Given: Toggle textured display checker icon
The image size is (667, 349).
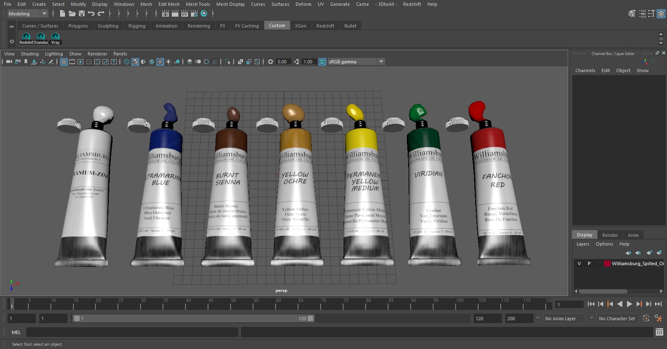Looking at the screenshot, I should click(x=160, y=62).
